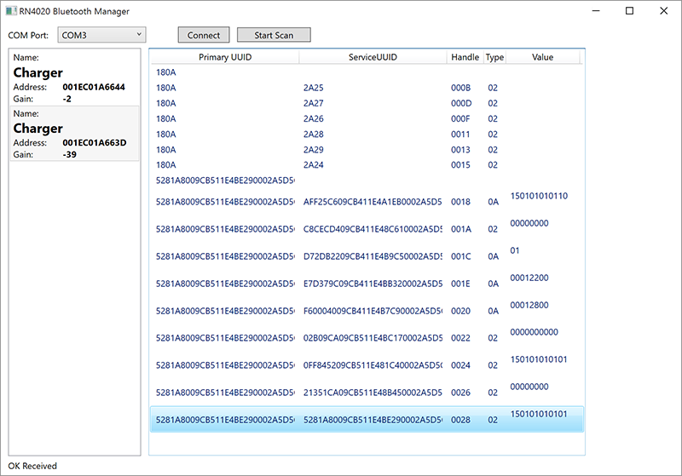This screenshot has width=682, height=476.
Task: Click value 00012800
Action: [x=529, y=305]
